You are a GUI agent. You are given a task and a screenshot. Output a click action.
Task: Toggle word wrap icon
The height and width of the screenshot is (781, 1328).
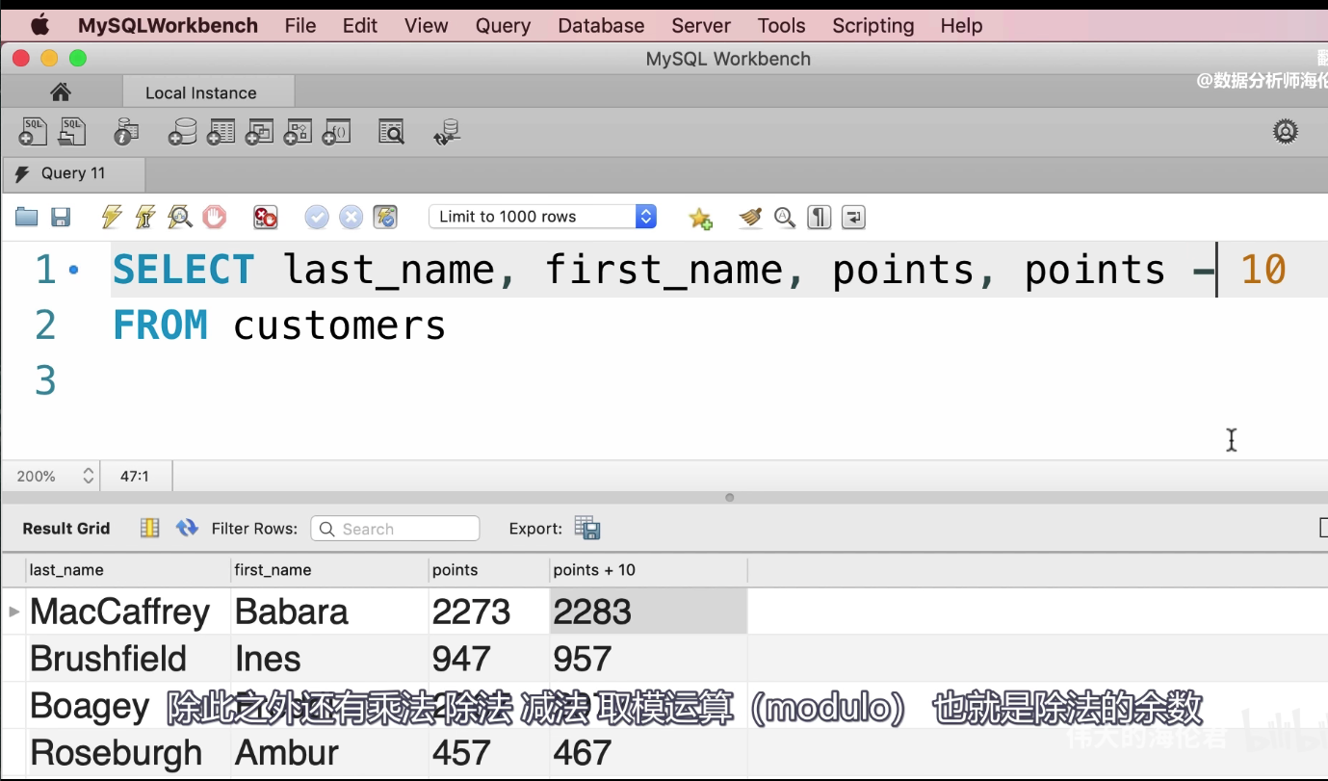click(x=853, y=217)
